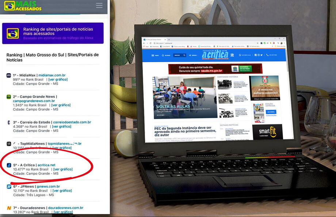The width and height of the screenshot is (336, 217).
Task: Click the purple ranking de sites banner
Action: (53, 33)
